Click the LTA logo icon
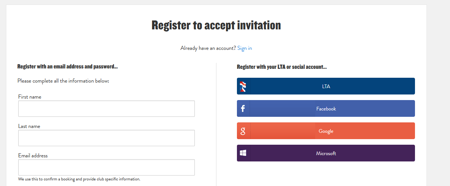This screenshot has width=450, height=186. pyautogui.click(x=243, y=86)
